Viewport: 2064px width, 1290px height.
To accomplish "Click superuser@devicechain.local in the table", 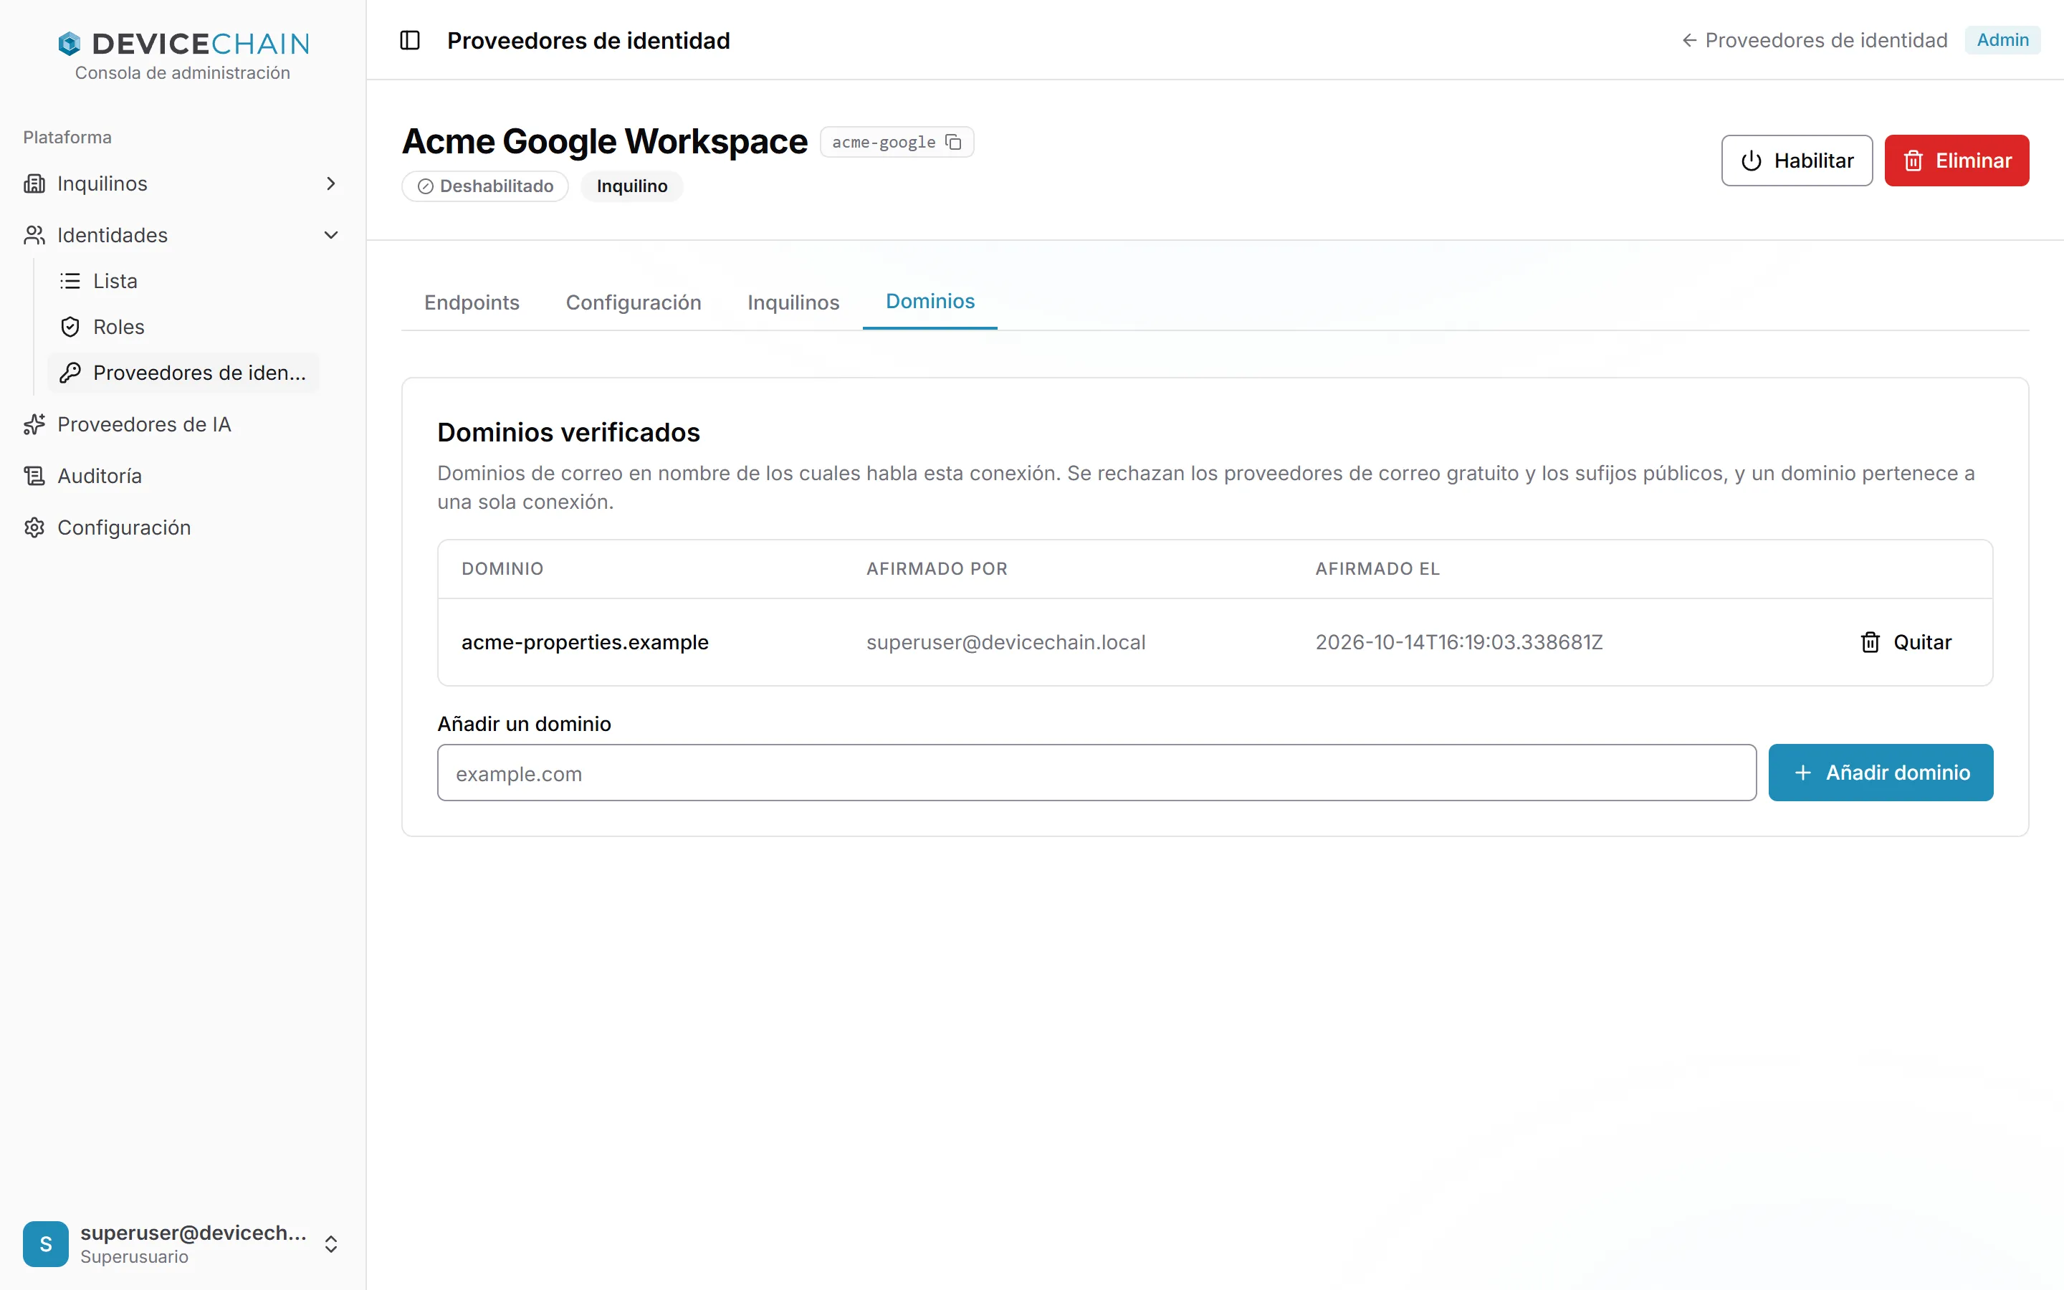I will (1006, 642).
